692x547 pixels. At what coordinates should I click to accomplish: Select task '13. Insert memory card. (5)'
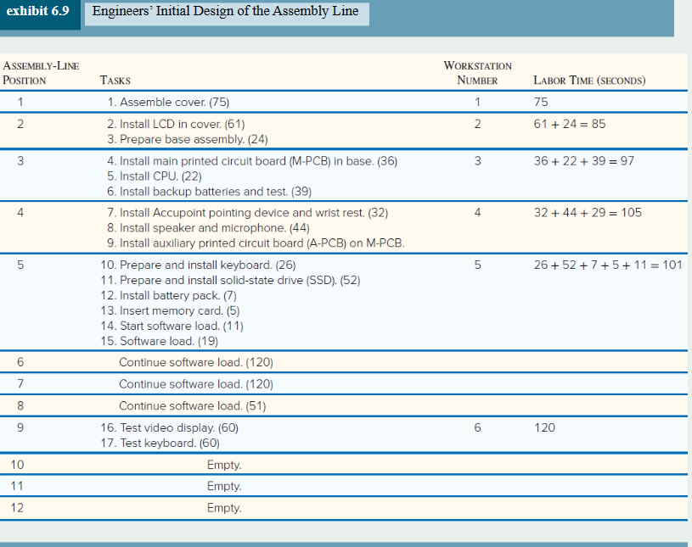click(170, 310)
